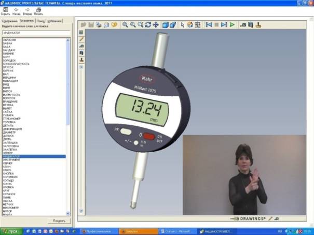Viewport: 314px width, 235px height.
Task: Click the Скрыть (Hide) navigation pane icon
Action: pyautogui.click(x=6, y=9)
